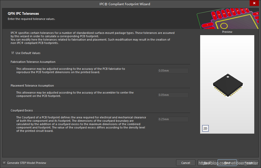Click the Courtyard Excess 0.25mm field
The image size is (261, 168).
click(173, 119)
